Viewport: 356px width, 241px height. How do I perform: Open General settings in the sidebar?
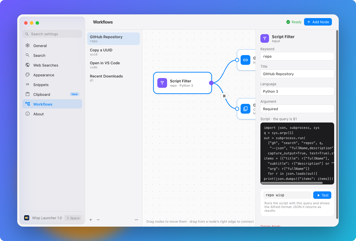click(x=52, y=46)
